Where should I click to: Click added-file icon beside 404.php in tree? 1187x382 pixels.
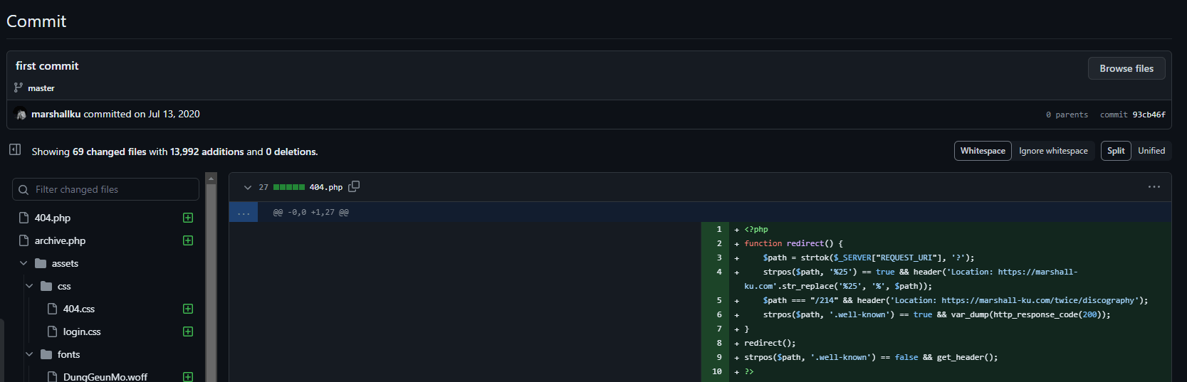tap(188, 218)
